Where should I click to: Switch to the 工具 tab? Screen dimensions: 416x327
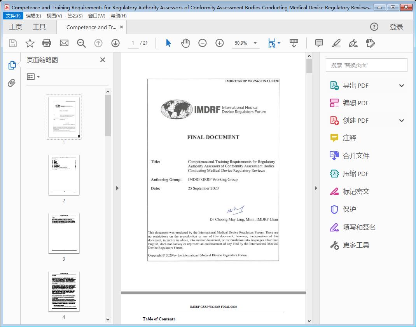(39, 27)
